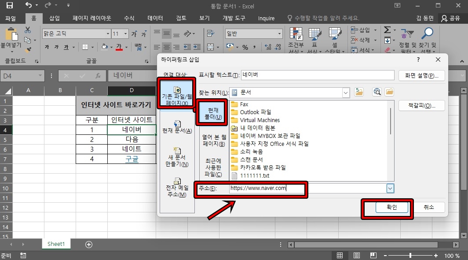Select Create New Document option
Image resolution: width=468 pixels, height=260 pixels.
click(x=177, y=157)
